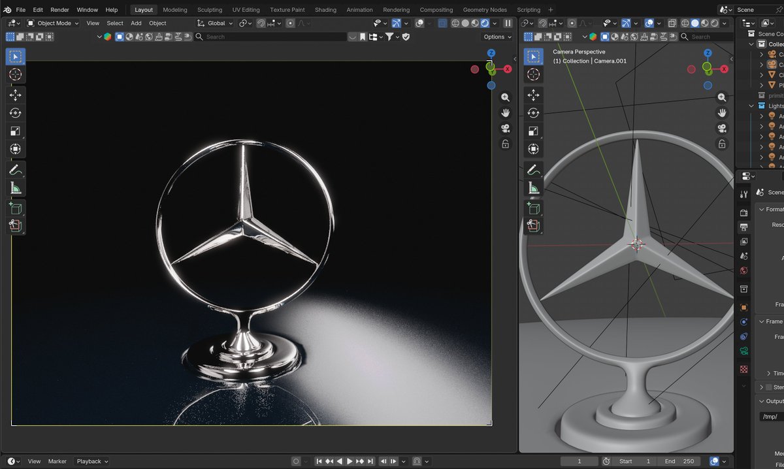Toggle proportional editing in rendered viewport header
The width and height of the screenshot is (784, 469).
coord(290,23)
